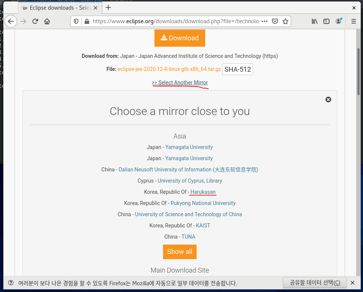Select Dalian Neusoft University mirror
Screen dimensions: 363x292
point(188,170)
